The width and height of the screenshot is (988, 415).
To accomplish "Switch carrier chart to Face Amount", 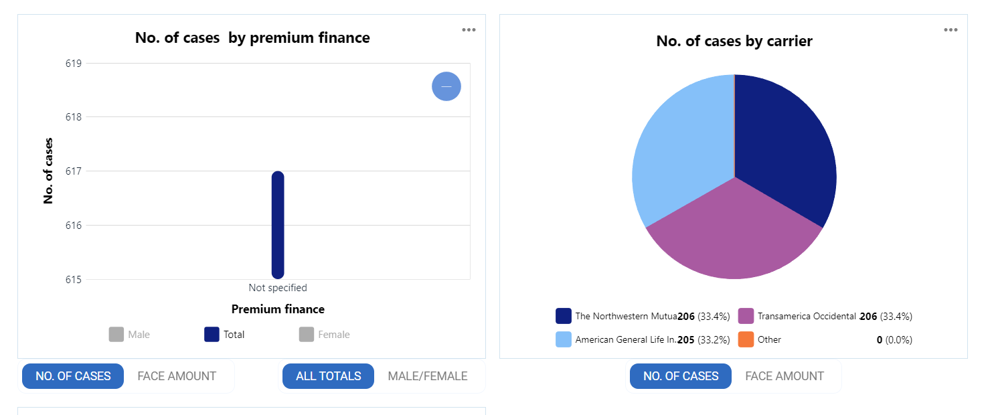I will [785, 376].
